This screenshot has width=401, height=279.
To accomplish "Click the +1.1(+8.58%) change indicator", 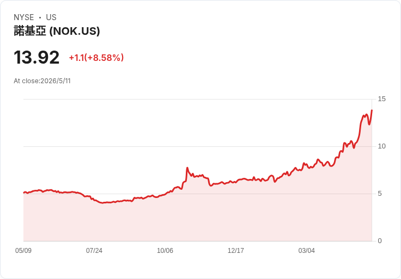I will (x=96, y=58).
